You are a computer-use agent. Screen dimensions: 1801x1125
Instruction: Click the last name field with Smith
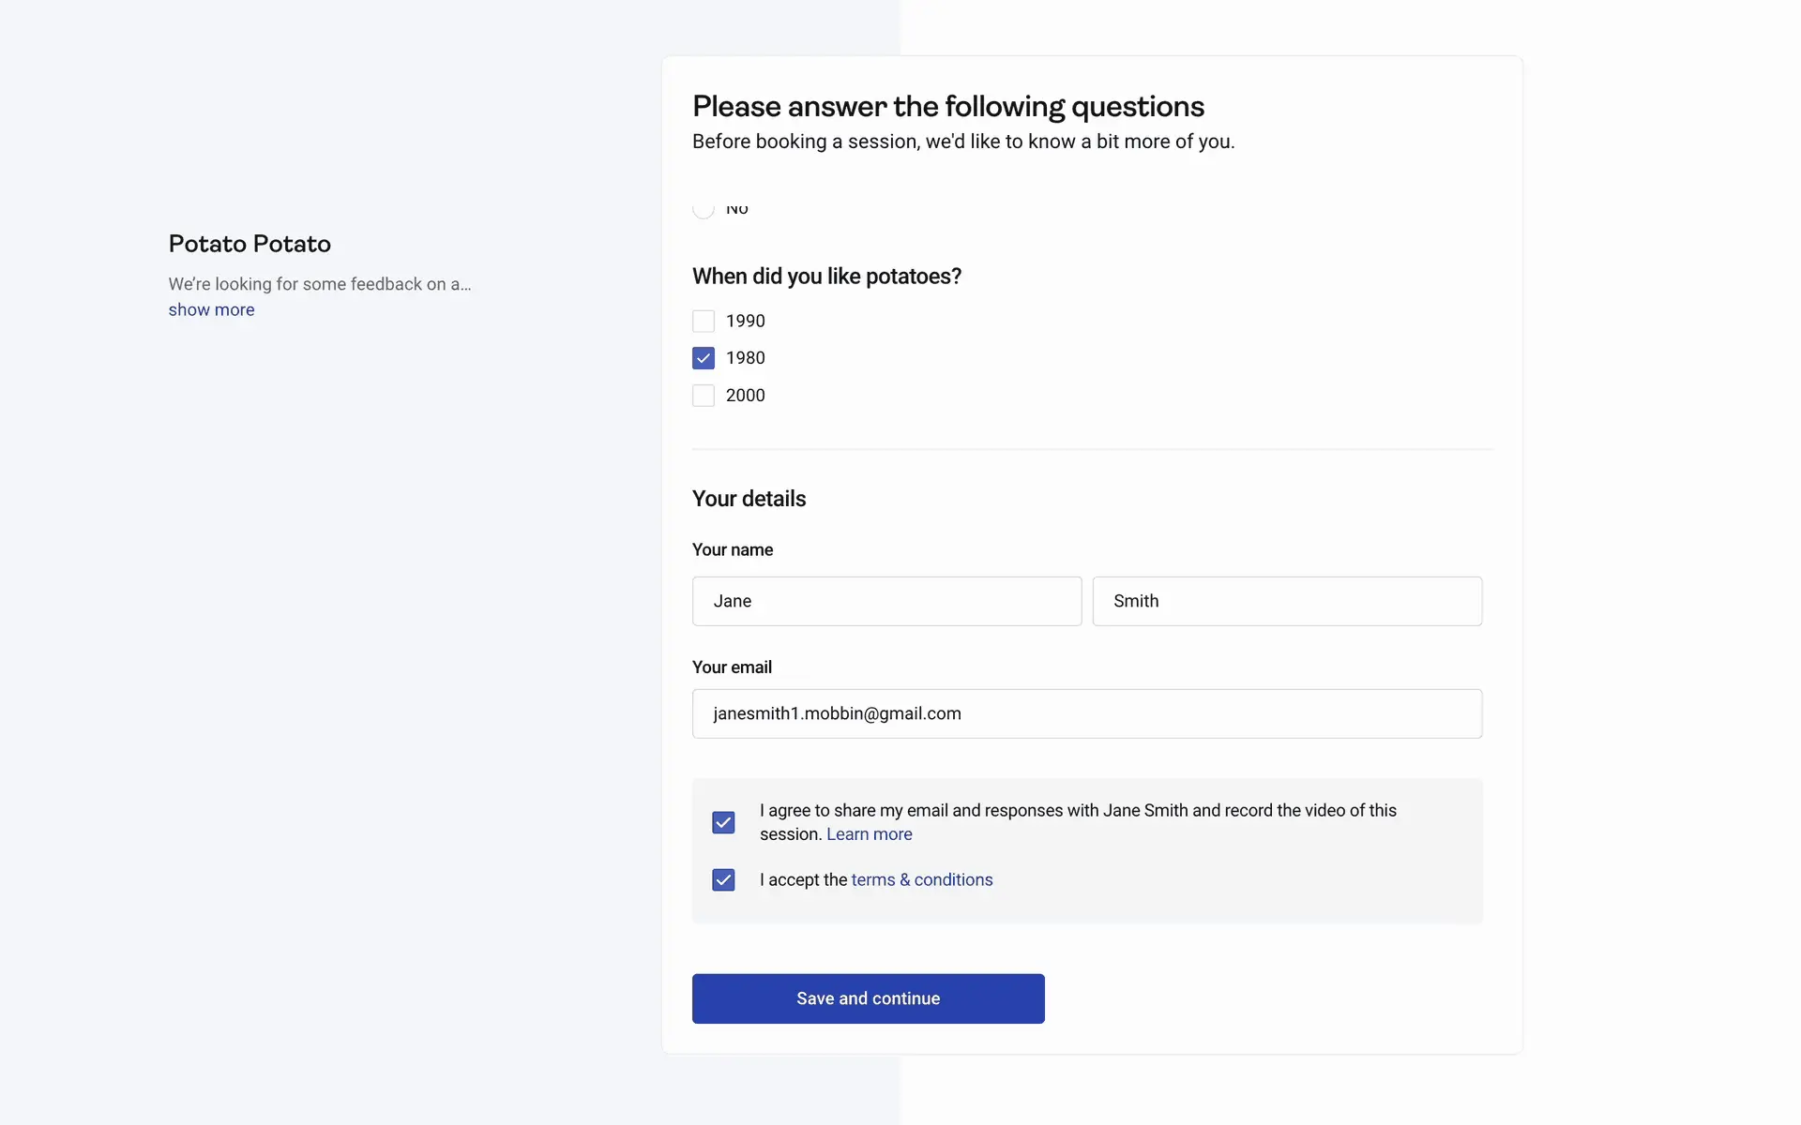pos(1287,601)
